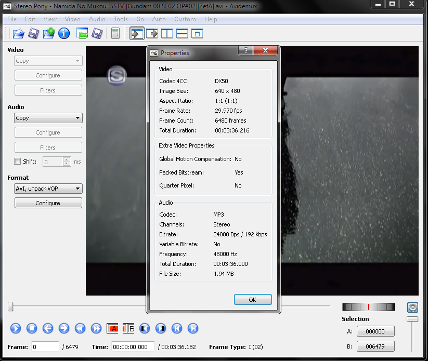Open the Audio codec Copy dropdown
Screen dimensions: 428x361
coord(48,118)
